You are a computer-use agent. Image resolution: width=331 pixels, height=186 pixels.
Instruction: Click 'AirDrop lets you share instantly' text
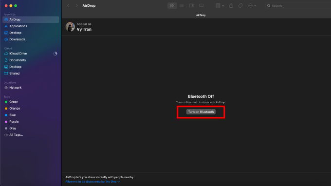[100, 177]
